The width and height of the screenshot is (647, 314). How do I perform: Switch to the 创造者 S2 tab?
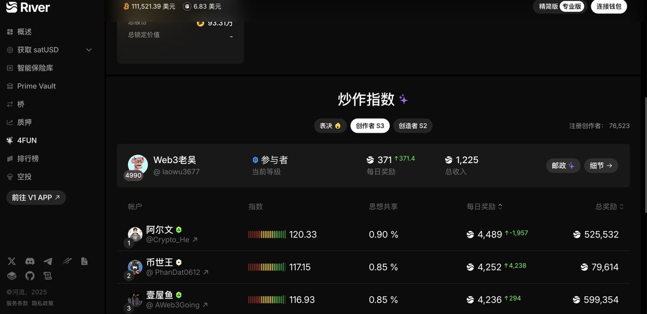(x=412, y=125)
